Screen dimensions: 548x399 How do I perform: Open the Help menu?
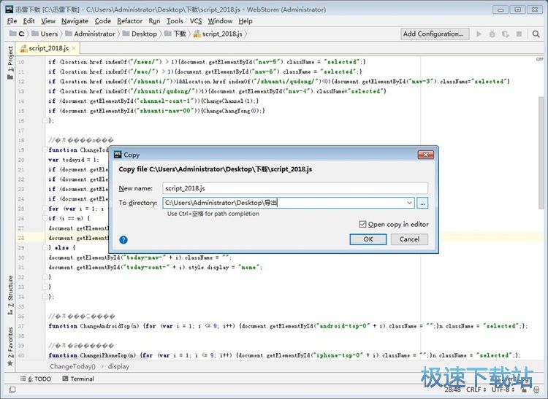pos(246,21)
